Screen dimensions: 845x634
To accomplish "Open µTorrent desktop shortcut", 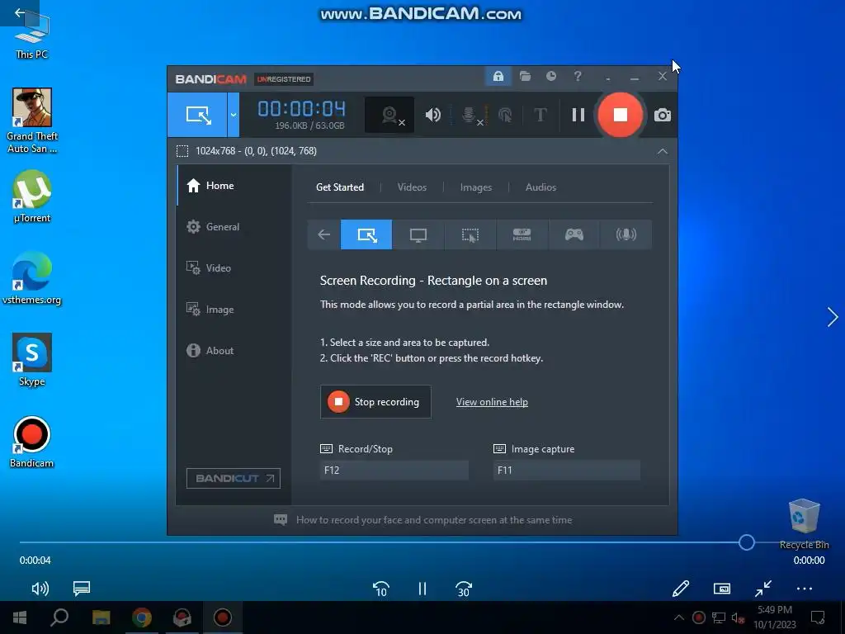I will [32, 196].
